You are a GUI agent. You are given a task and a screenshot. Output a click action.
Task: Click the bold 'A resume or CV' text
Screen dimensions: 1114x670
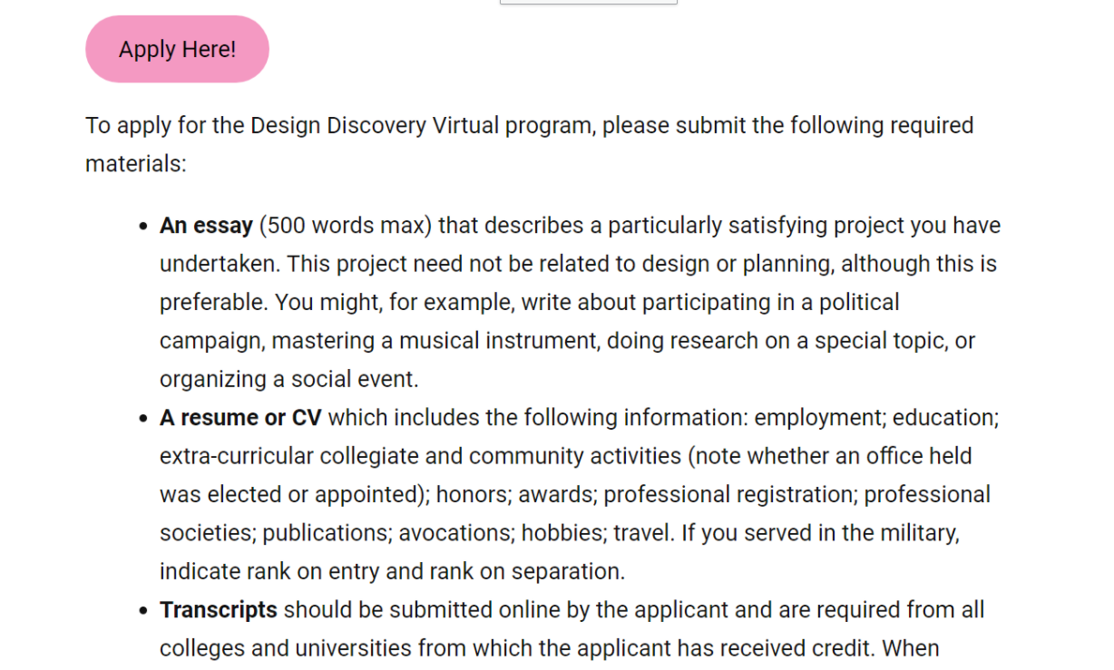coord(240,418)
